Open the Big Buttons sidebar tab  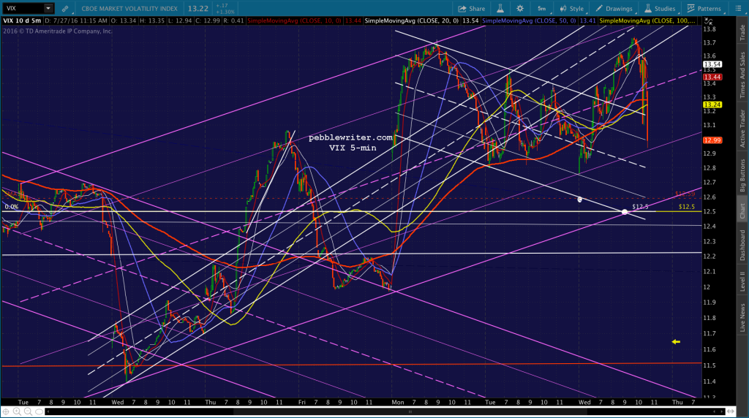click(742, 175)
